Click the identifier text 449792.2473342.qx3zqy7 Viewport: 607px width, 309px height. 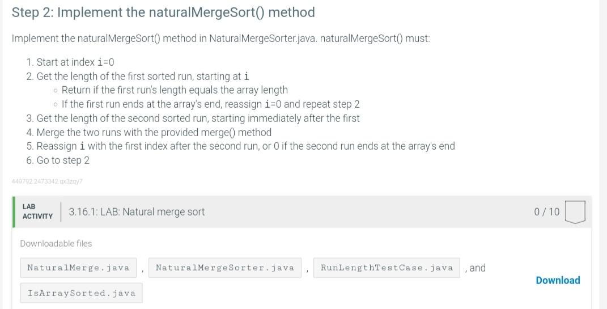point(47,181)
